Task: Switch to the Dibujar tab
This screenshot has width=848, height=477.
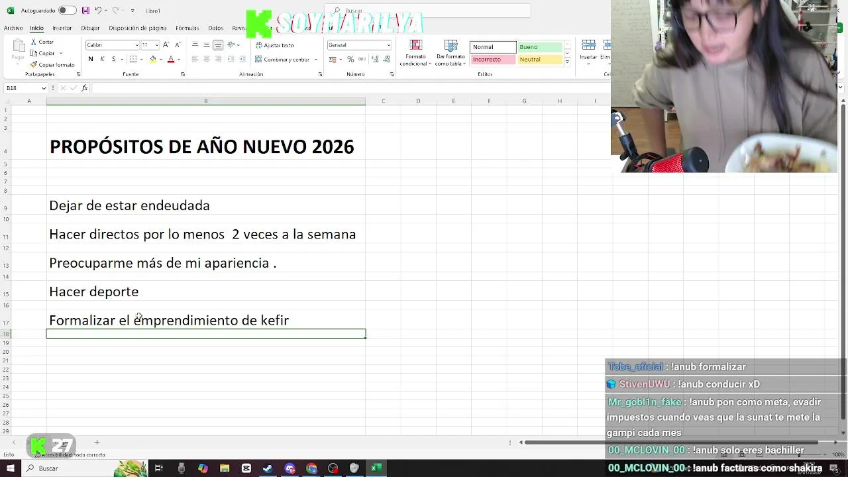Action: (90, 28)
